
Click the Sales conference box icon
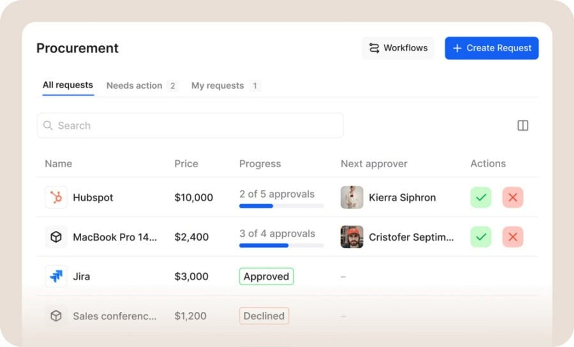pos(56,316)
